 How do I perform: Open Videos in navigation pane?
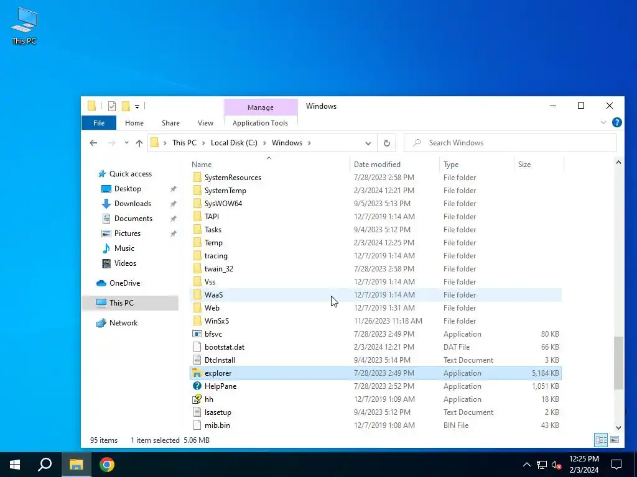125,263
